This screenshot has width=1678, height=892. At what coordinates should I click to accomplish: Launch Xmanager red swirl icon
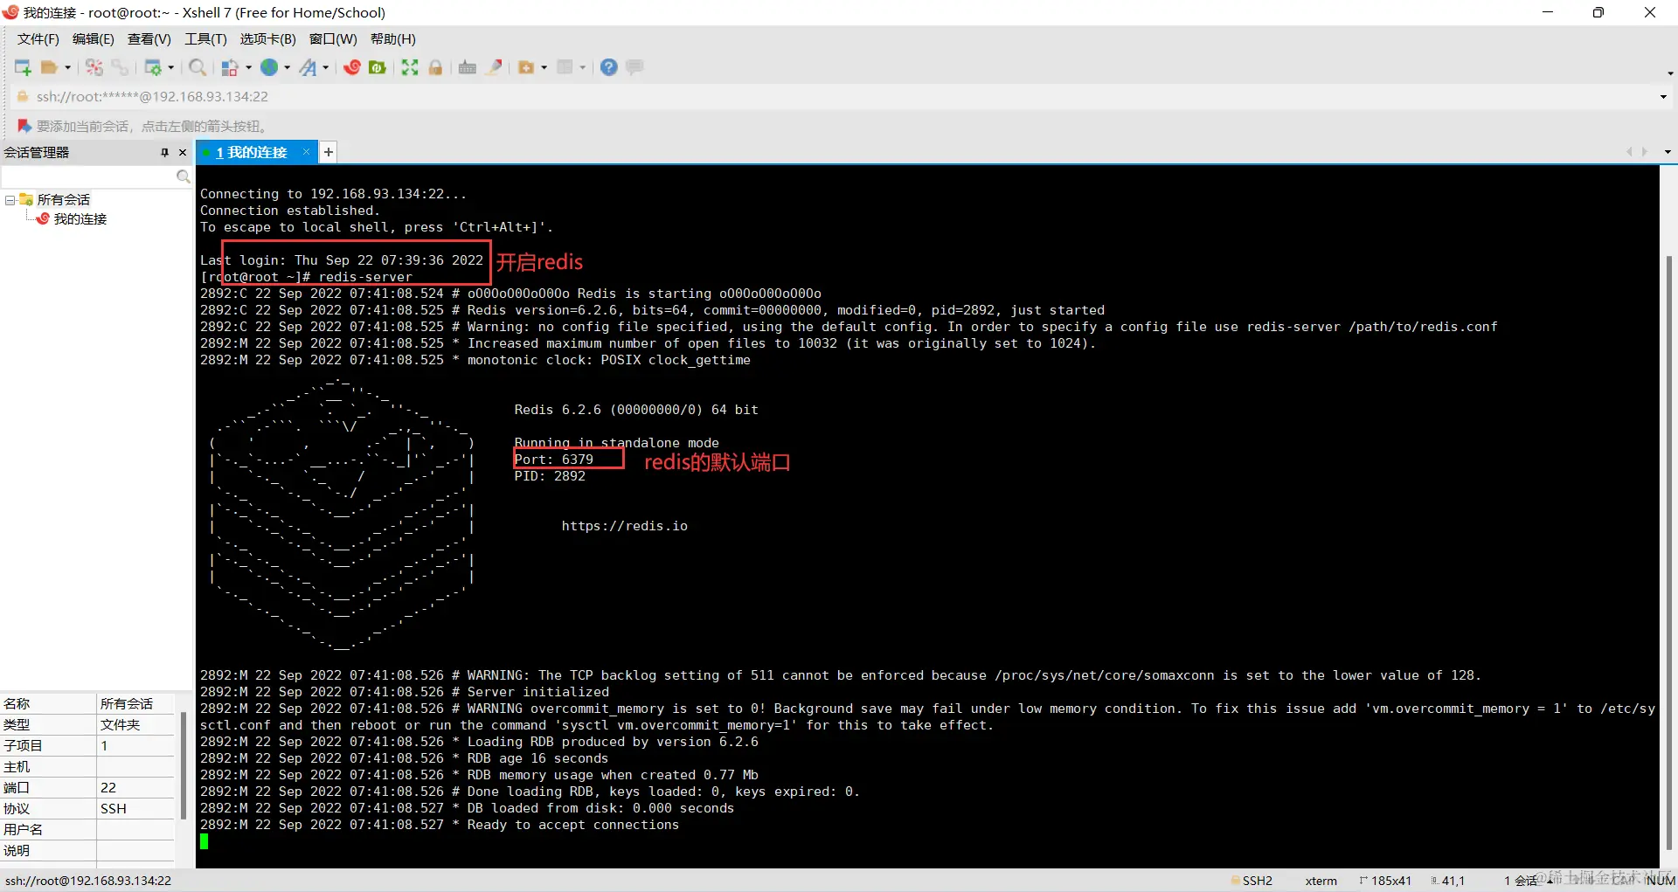pos(352,67)
